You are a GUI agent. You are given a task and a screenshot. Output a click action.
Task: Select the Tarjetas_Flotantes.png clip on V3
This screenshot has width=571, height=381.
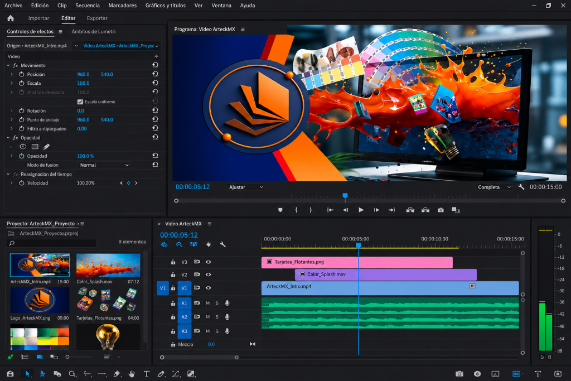(x=357, y=262)
